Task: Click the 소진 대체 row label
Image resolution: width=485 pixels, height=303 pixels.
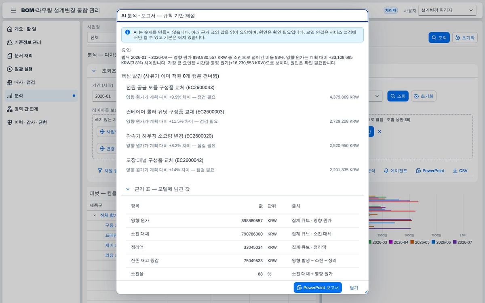Action: pyautogui.click(x=140, y=234)
